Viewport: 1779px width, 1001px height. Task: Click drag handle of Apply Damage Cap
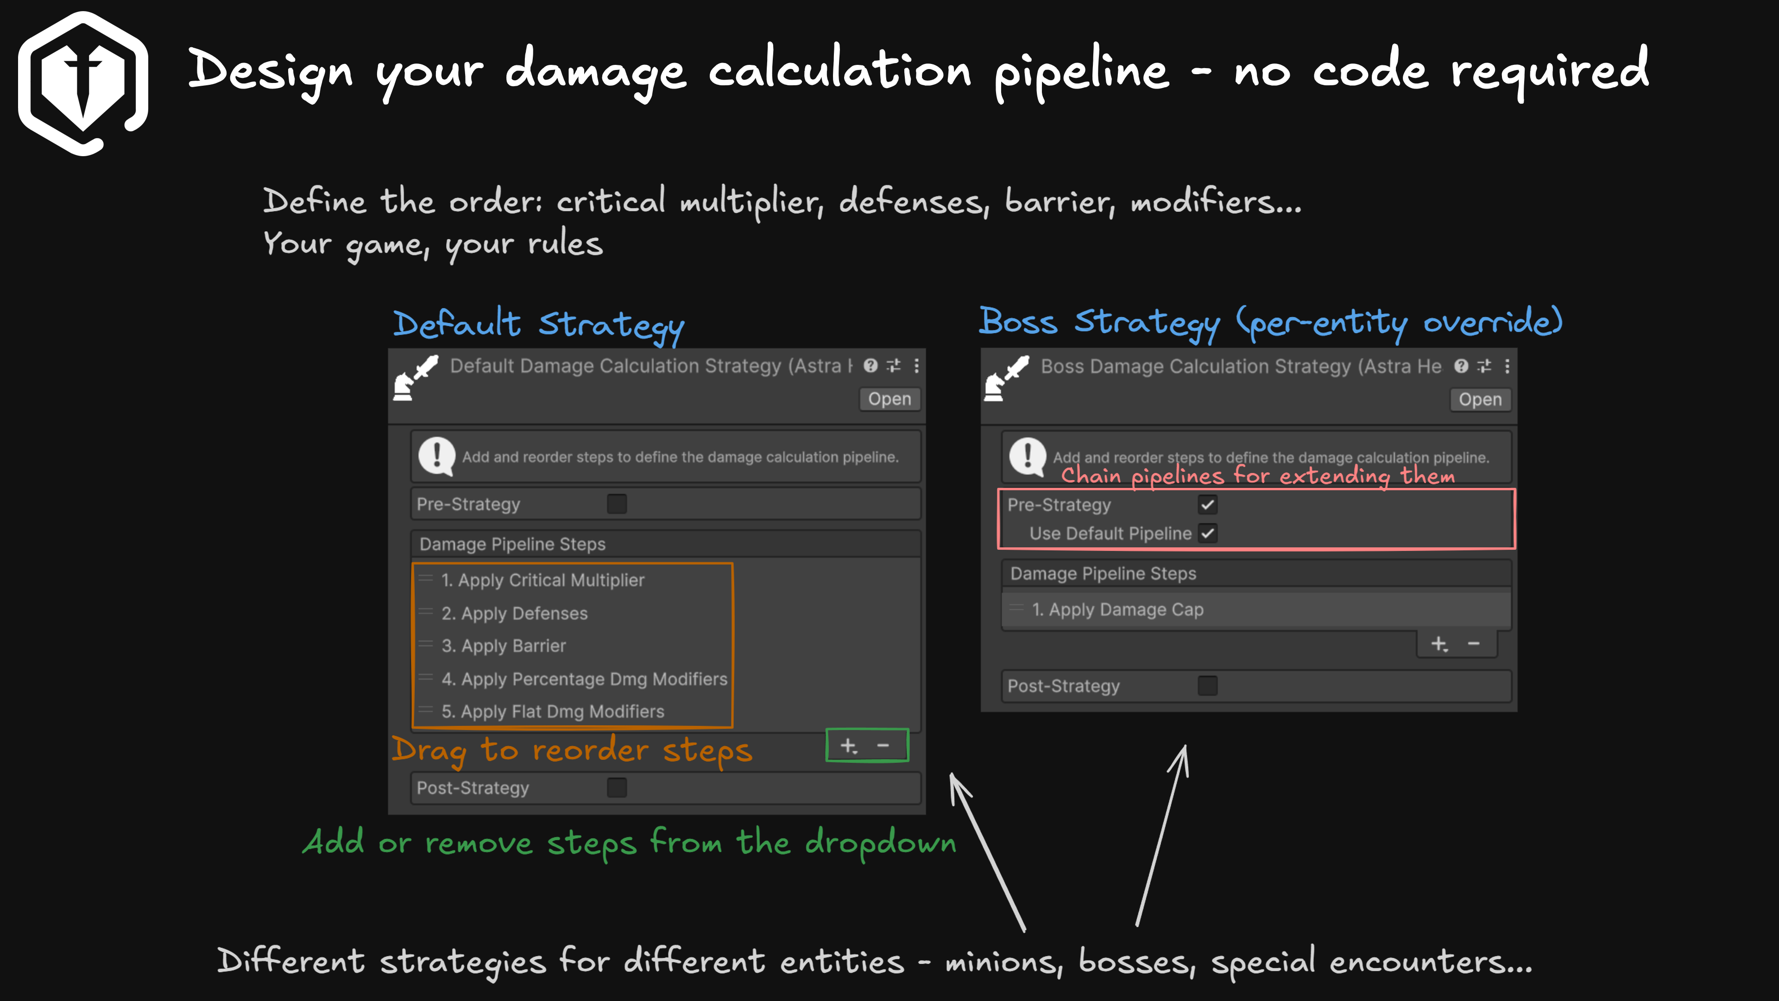[x=1016, y=608]
